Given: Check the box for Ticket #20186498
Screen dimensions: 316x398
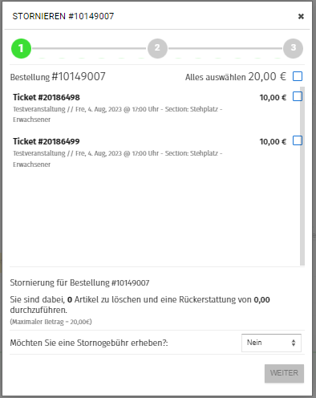Looking at the screenshot, I should 298,96.
